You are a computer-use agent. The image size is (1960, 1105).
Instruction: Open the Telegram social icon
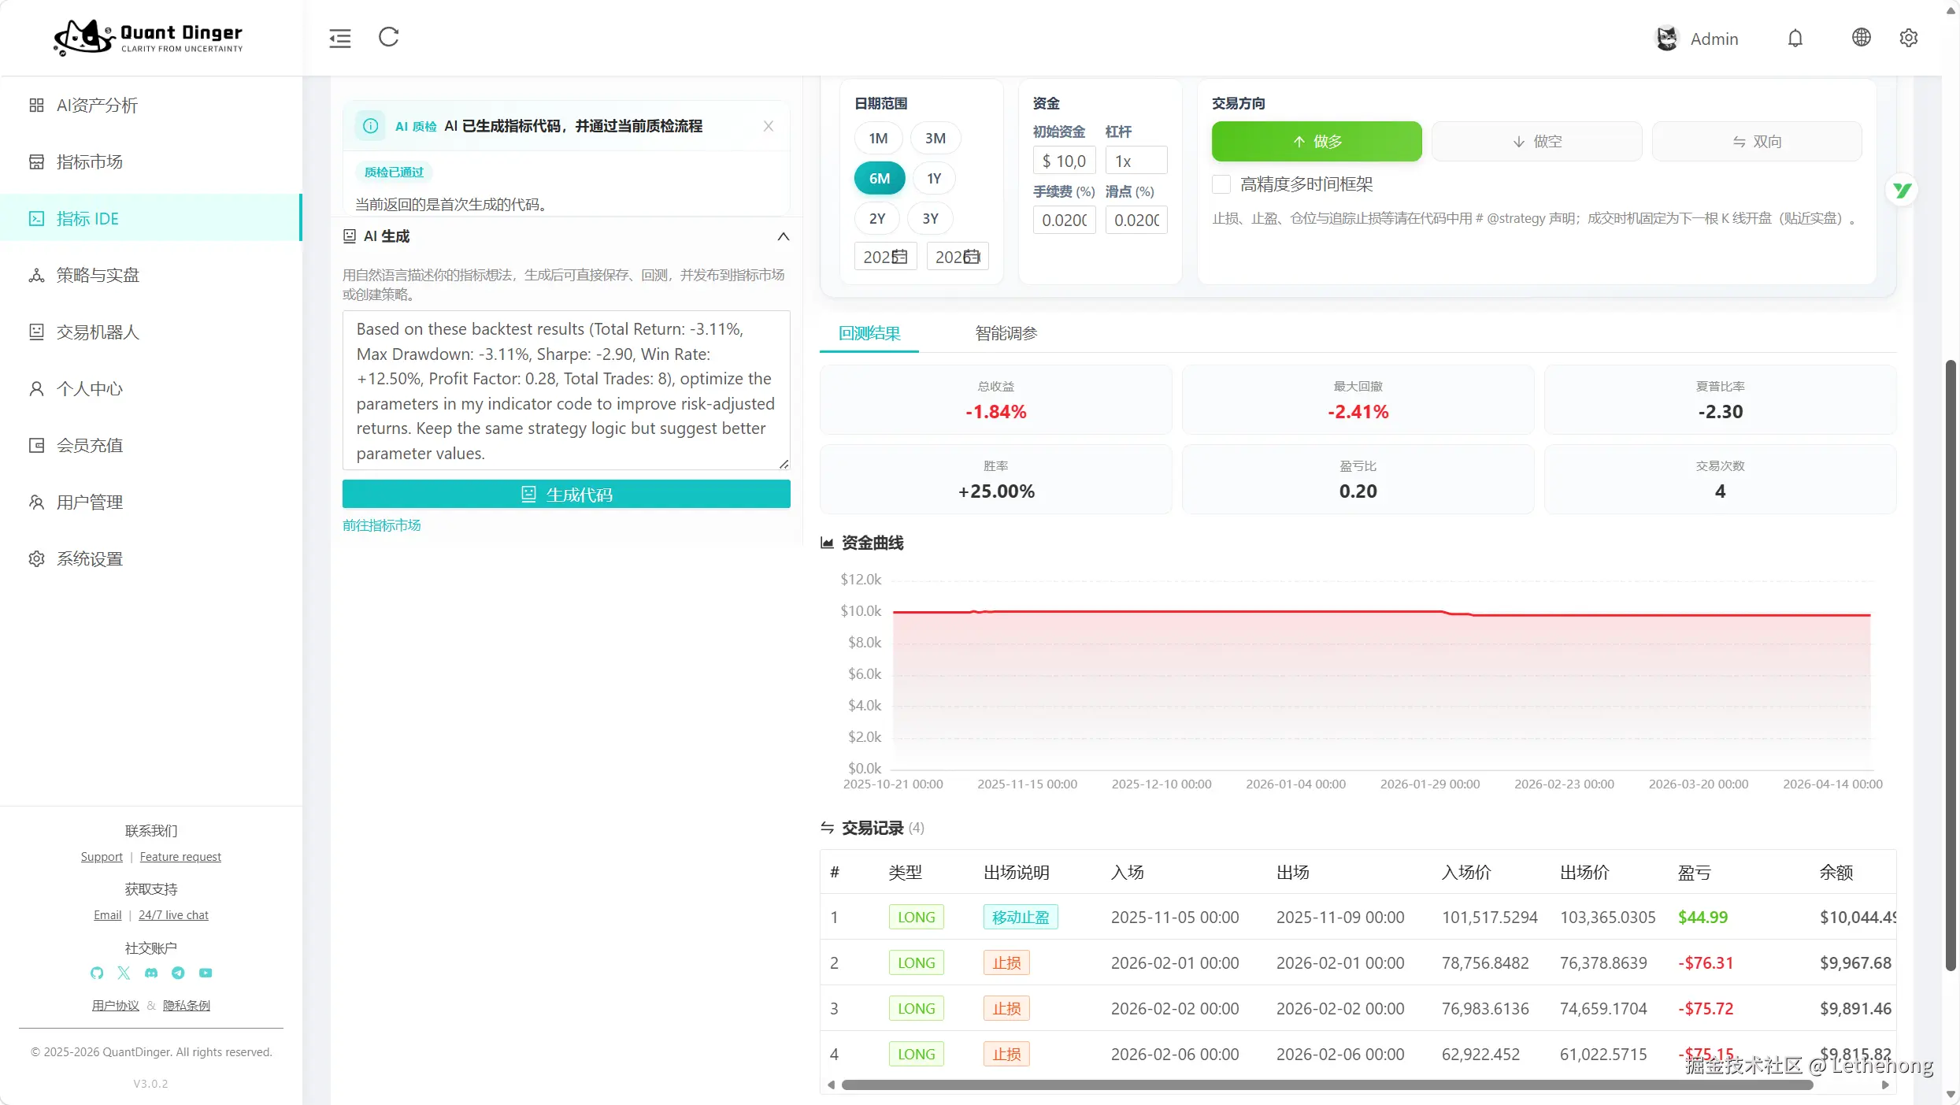[178, 973]
